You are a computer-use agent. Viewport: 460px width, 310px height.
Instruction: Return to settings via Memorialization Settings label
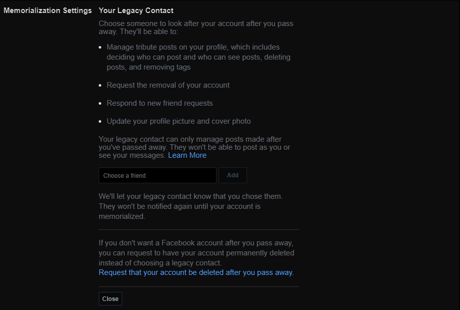[48, 10]
